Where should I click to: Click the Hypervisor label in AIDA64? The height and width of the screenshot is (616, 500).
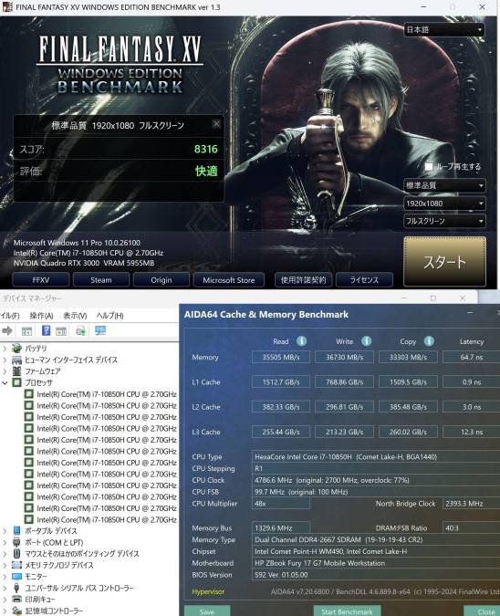(x=208, y=591)
